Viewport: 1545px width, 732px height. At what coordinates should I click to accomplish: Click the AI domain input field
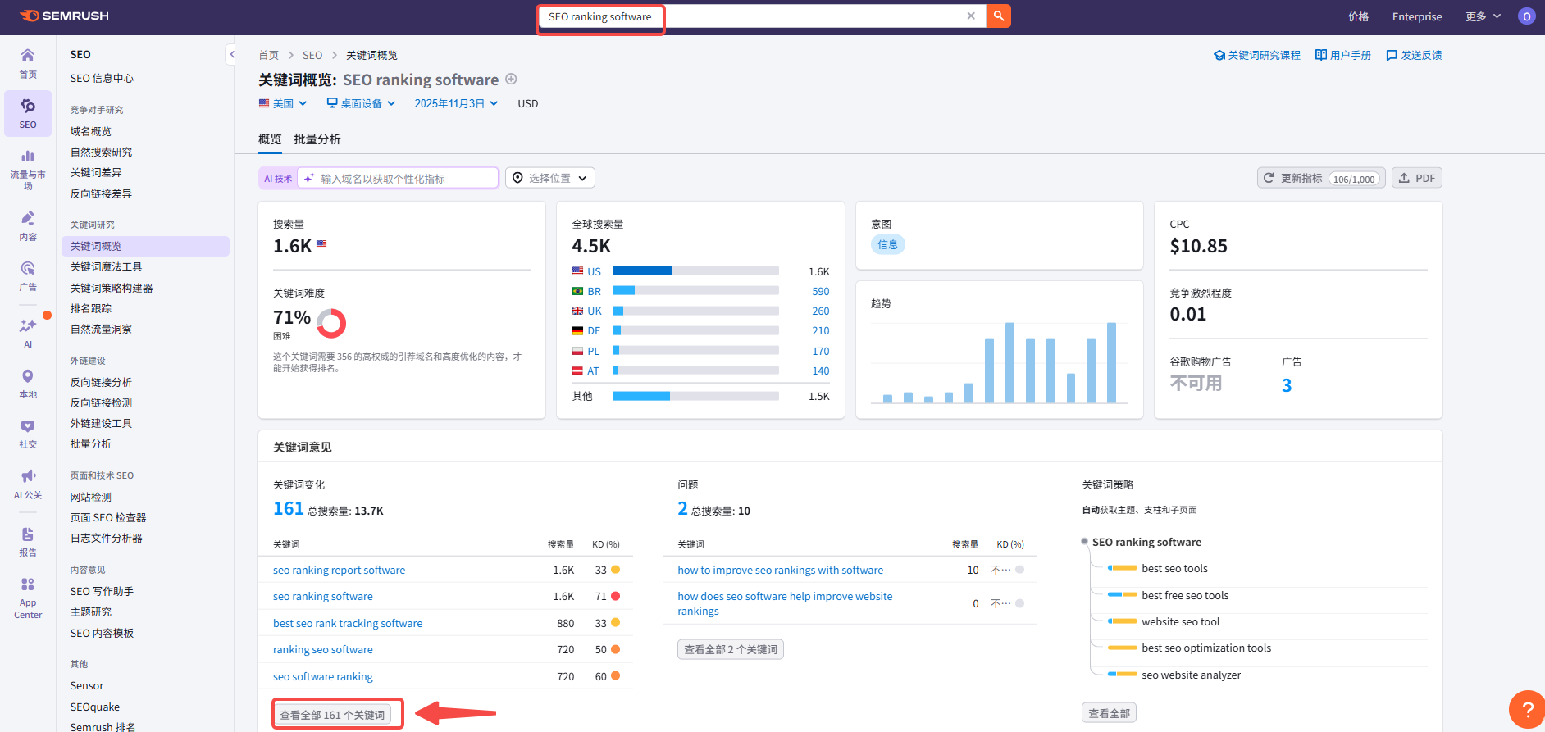[398, 178]
